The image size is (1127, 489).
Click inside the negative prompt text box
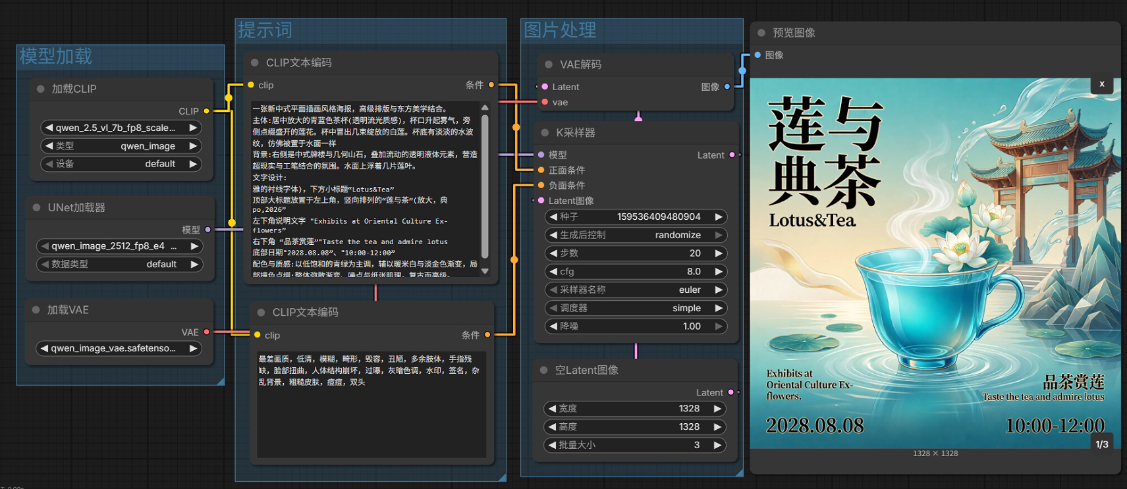pyautogui.click(x=372, y=404)
